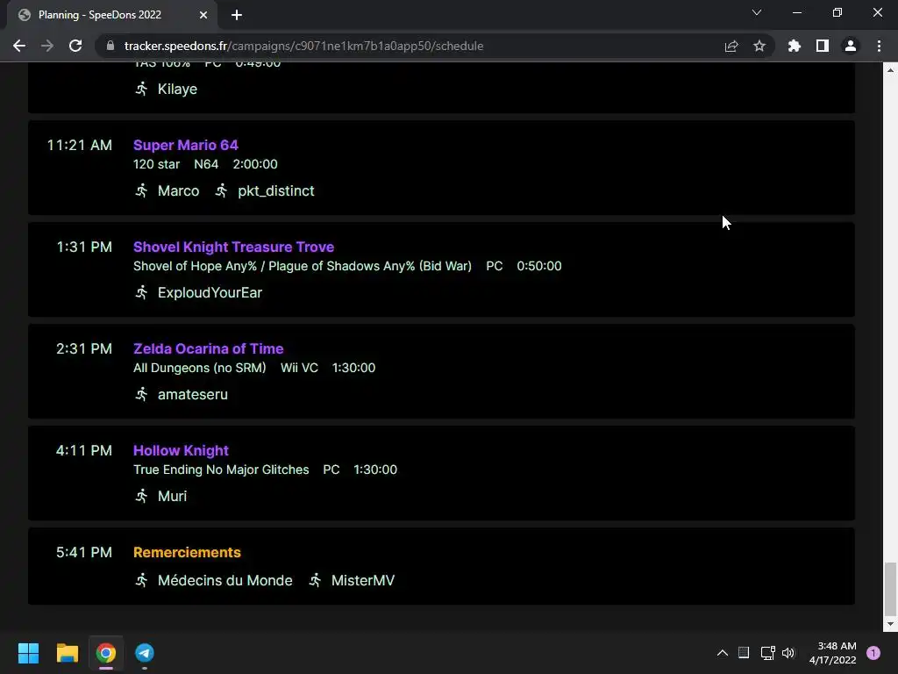Open File Explorer from the taskbar
The width and height of the screenshot is (898, 674).
pos(68,653)
